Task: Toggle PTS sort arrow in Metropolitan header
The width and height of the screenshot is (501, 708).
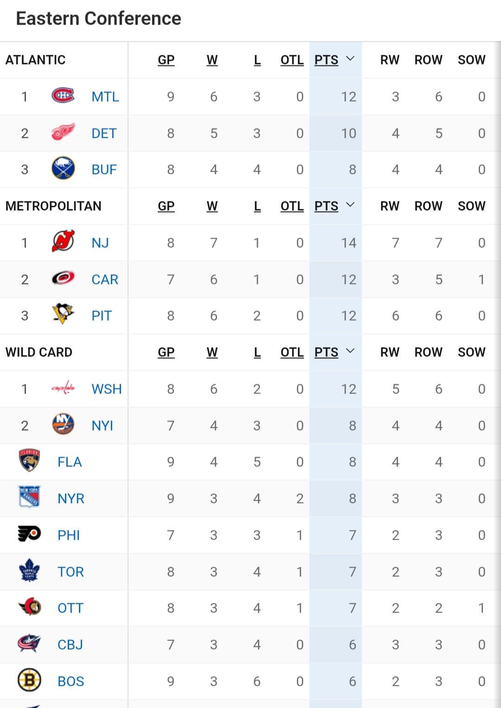Action: pyautogui.click(x=351, y=205)
